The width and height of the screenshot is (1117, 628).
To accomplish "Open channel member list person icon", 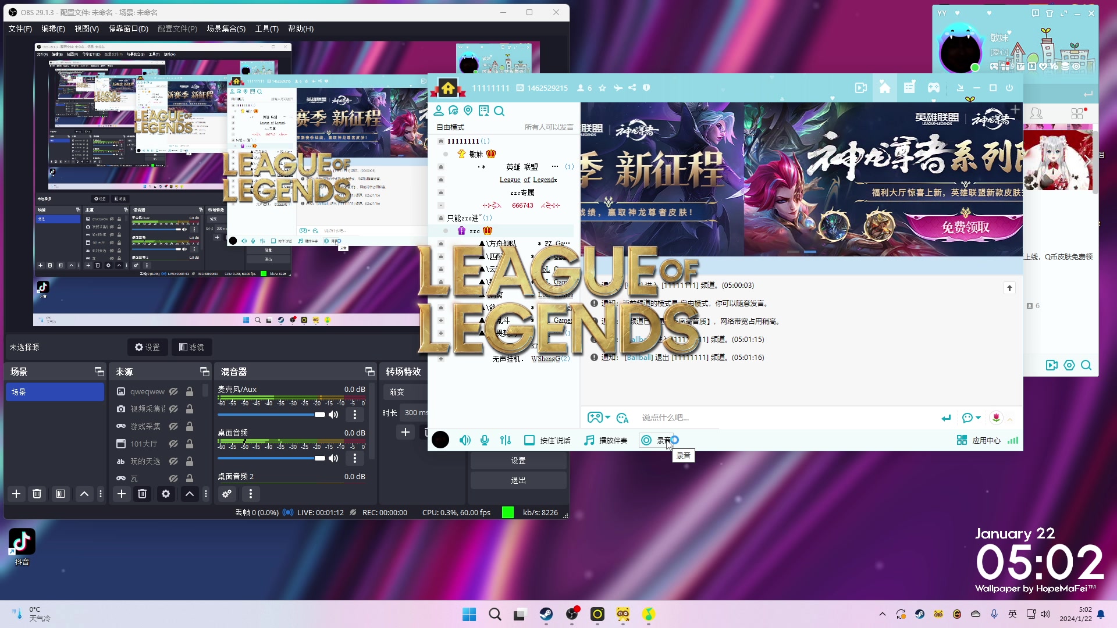I will tap(439, 110).
